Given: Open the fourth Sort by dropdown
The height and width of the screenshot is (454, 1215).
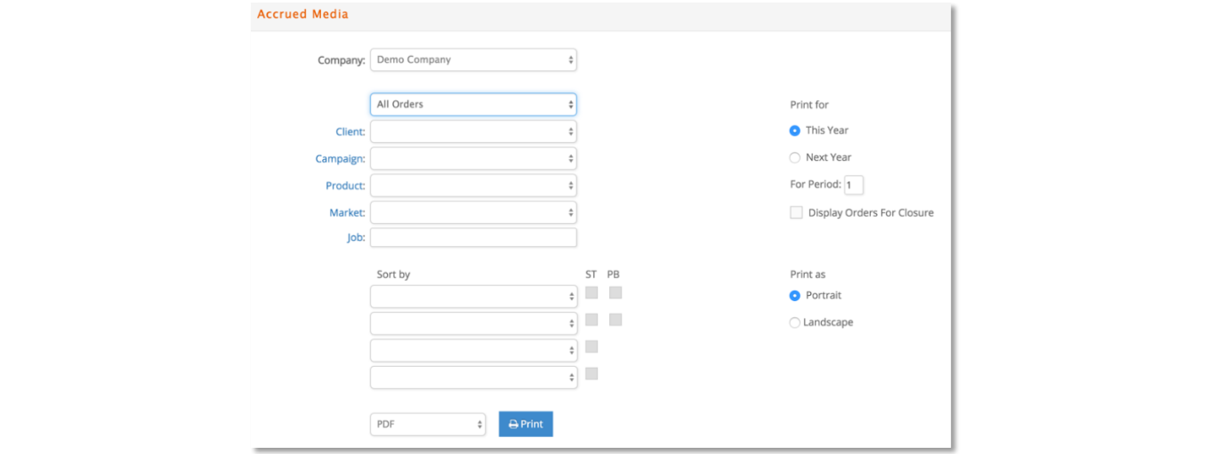Looking at the screenshot, I should pyautogui.click(x=473, y=378).
